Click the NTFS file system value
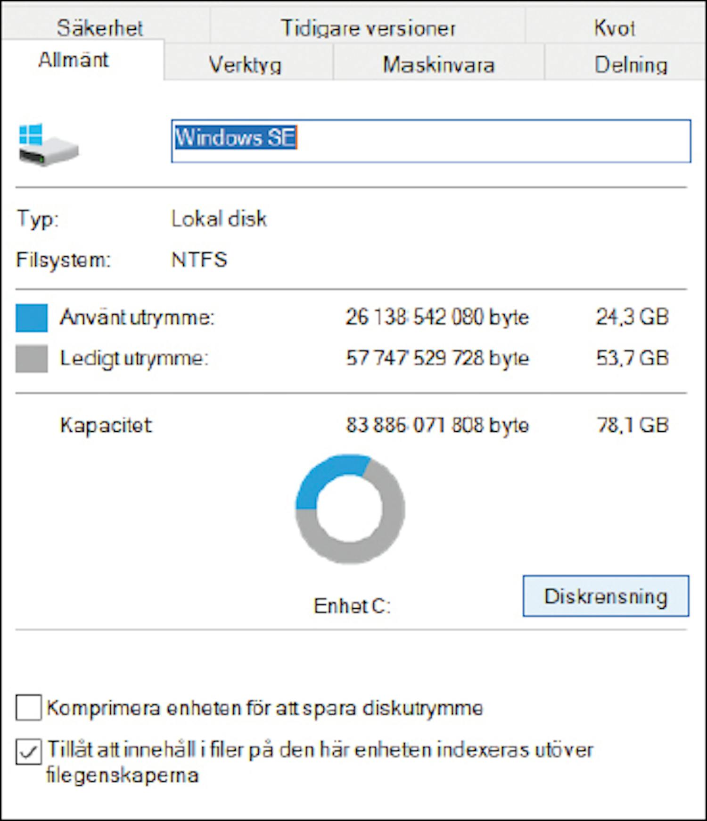This screenshot has width=707, height=821. coord(199,260)
